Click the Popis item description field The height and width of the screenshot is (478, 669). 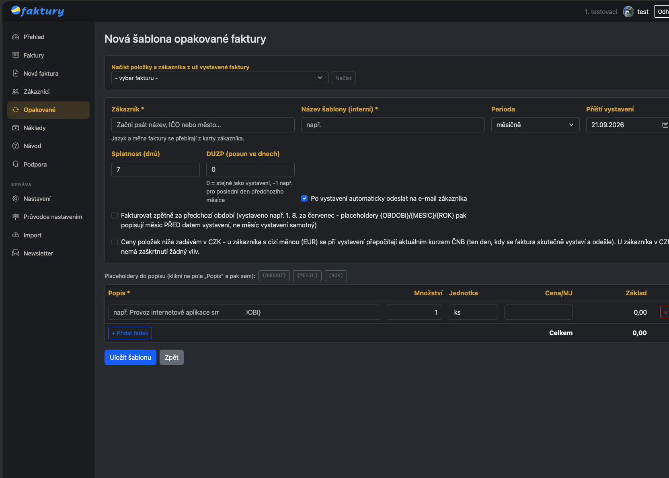tap(244, 312)
